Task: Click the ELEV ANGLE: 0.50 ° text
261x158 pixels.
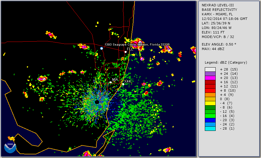Action: coord(219,44)
